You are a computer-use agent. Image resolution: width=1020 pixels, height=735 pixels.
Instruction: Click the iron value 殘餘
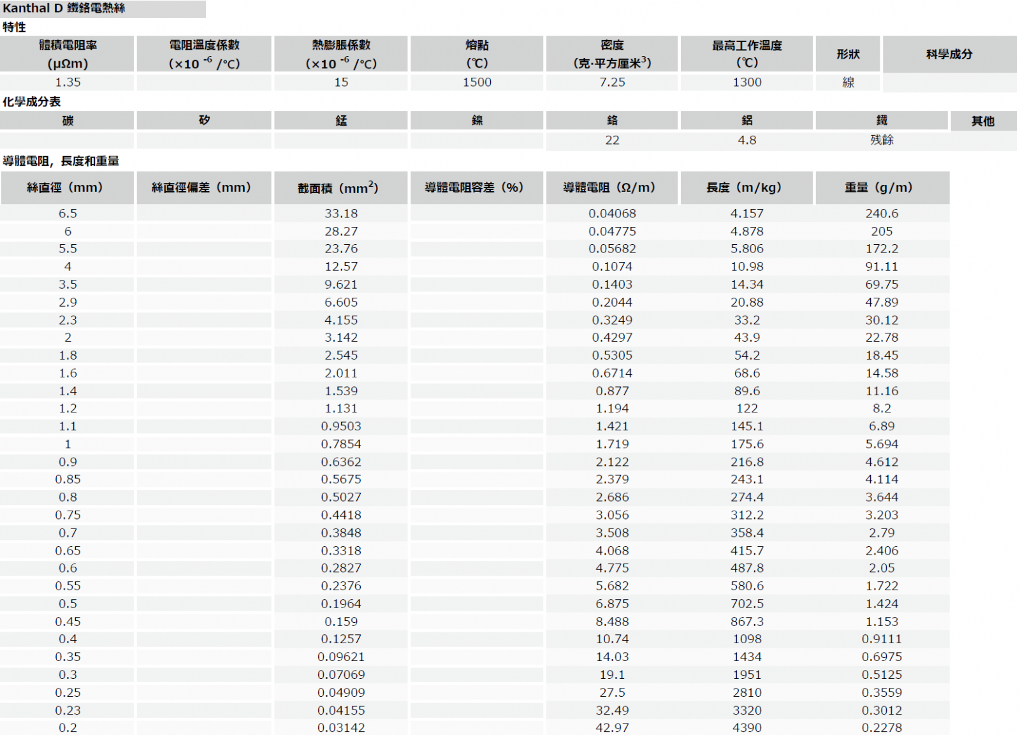[x=882, y=140]
